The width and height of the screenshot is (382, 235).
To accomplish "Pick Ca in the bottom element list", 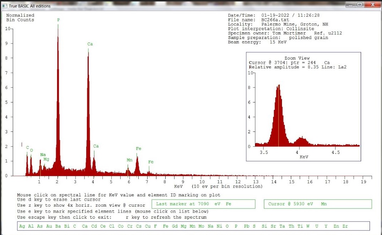I will coord(84,226).
